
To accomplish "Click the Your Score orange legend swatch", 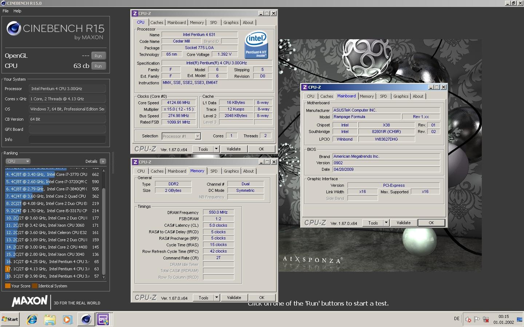I will click(8, 286).
